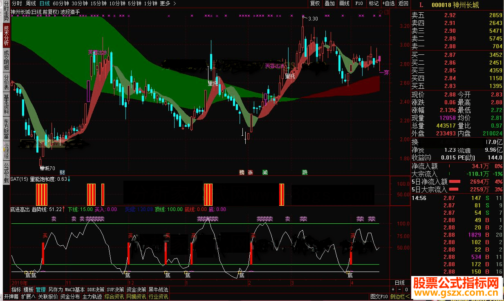Click the 买一 price 2.87
The height and width of the screenshot is (301, 504).
tap(450, 55)
